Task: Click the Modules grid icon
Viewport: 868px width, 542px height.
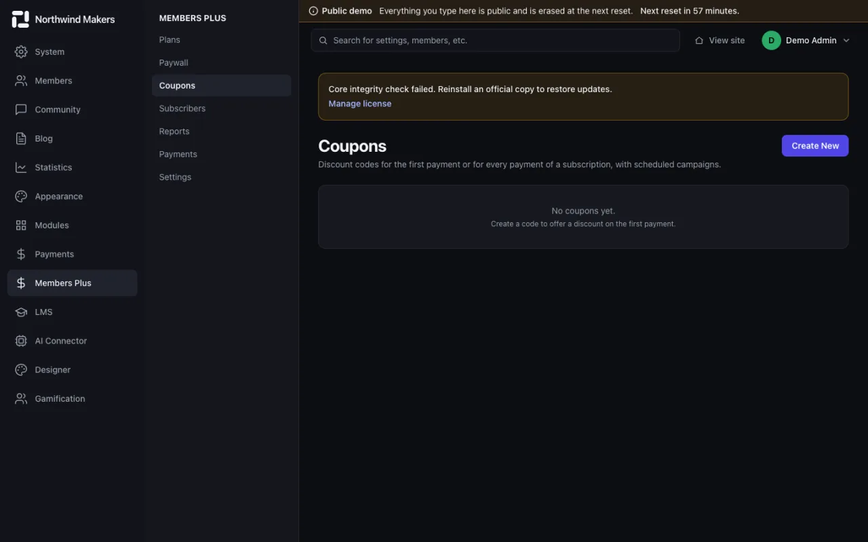Action: click(21, 225)
